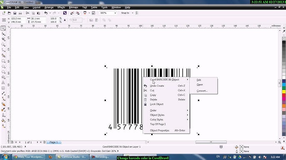This screenshot has height=160, width=286.
Task: Pick the red swatch in color palette
Action: (x=284, y=95)
